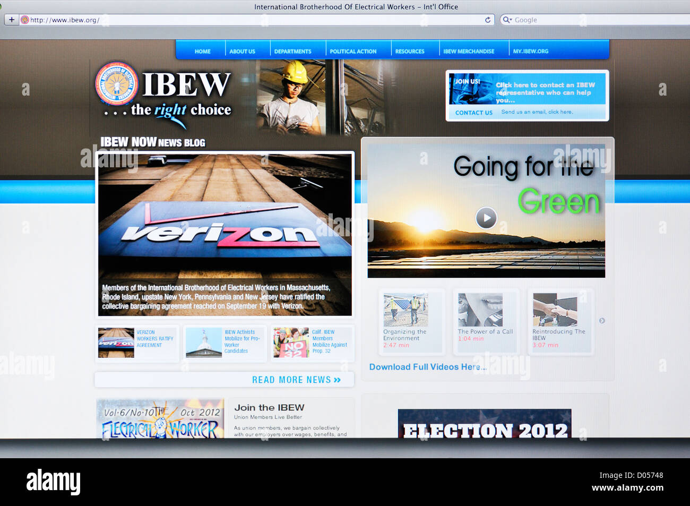This screenshot has height=506, width=690.
Task: Reload the page with the refresh icon
Action: 488,20
